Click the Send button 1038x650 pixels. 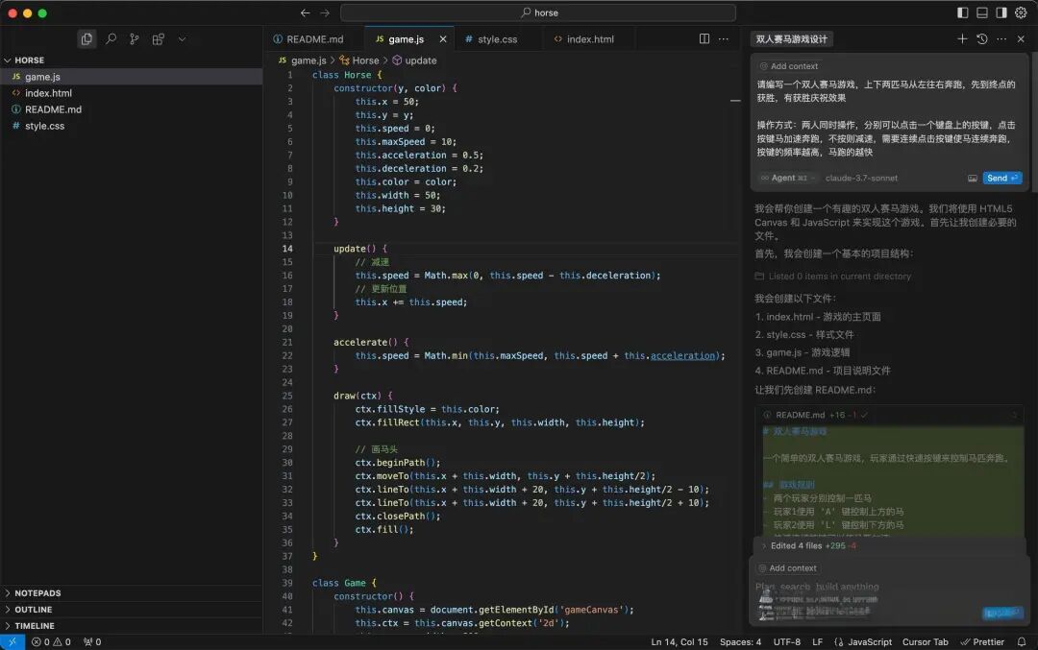point(1001,178)
